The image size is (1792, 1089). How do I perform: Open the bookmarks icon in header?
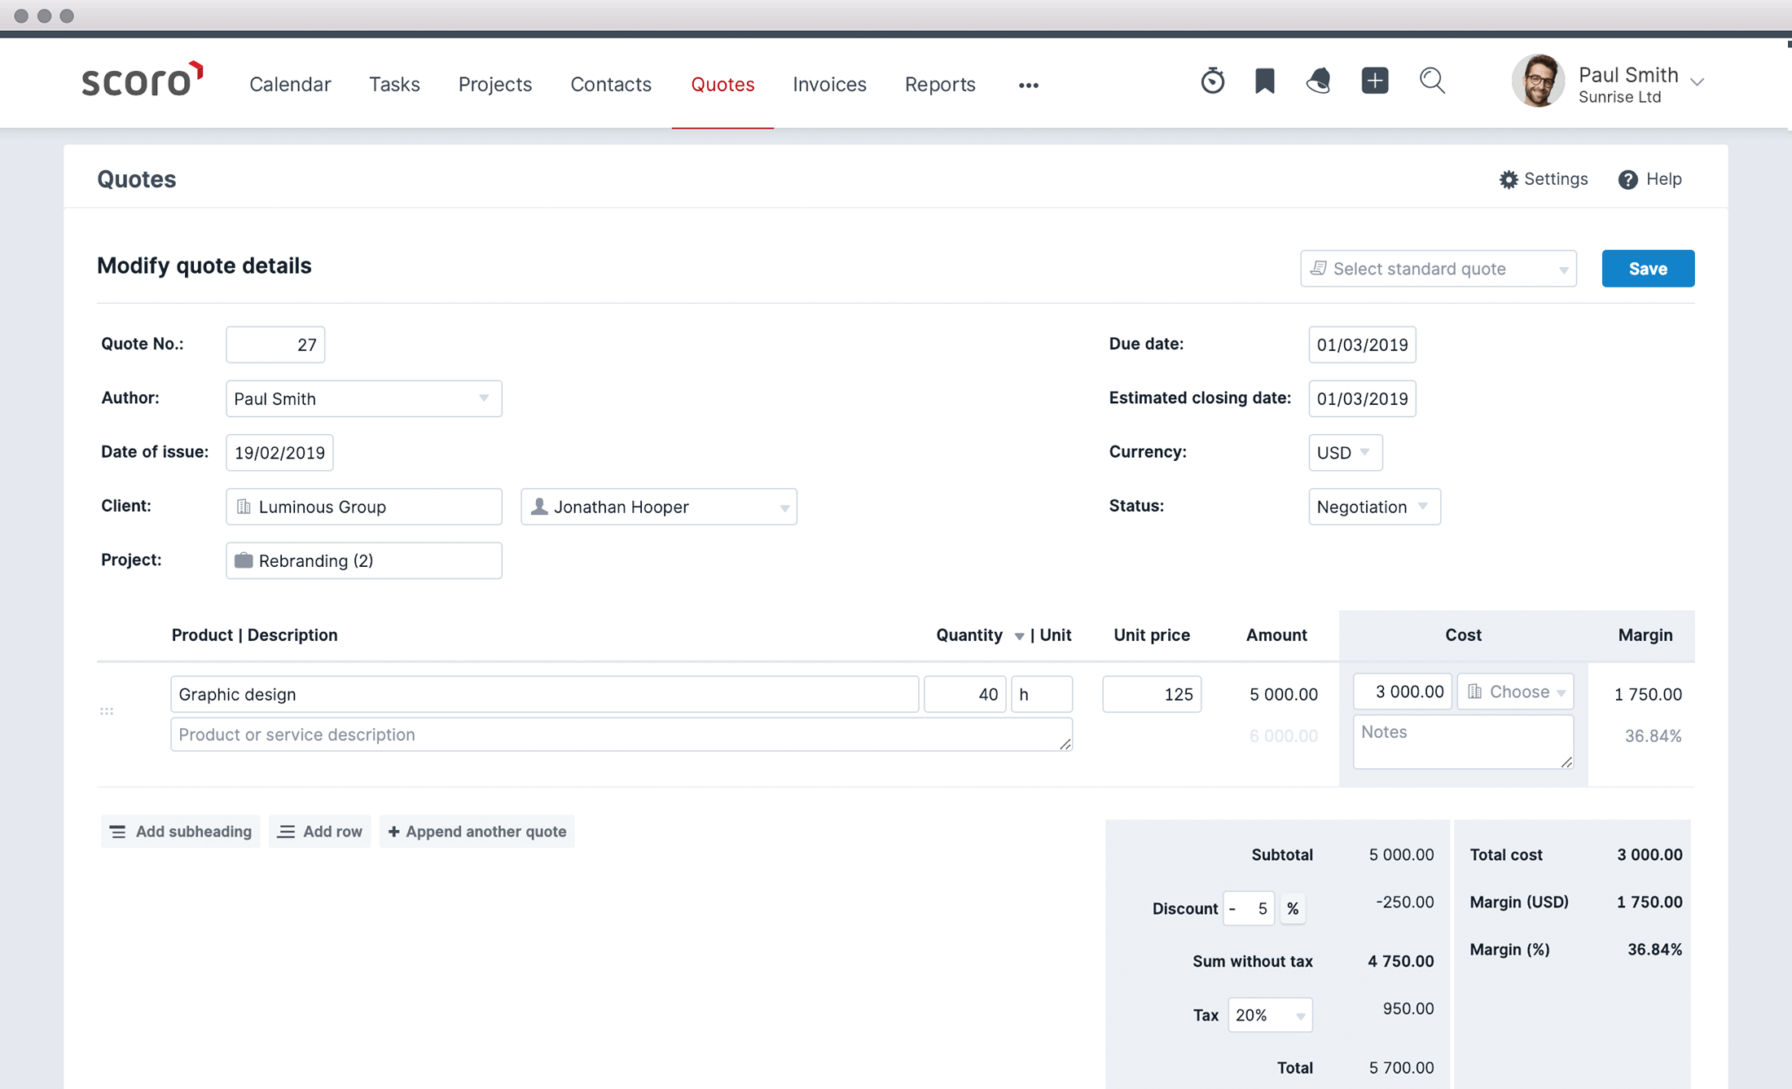click(1264, 81)
